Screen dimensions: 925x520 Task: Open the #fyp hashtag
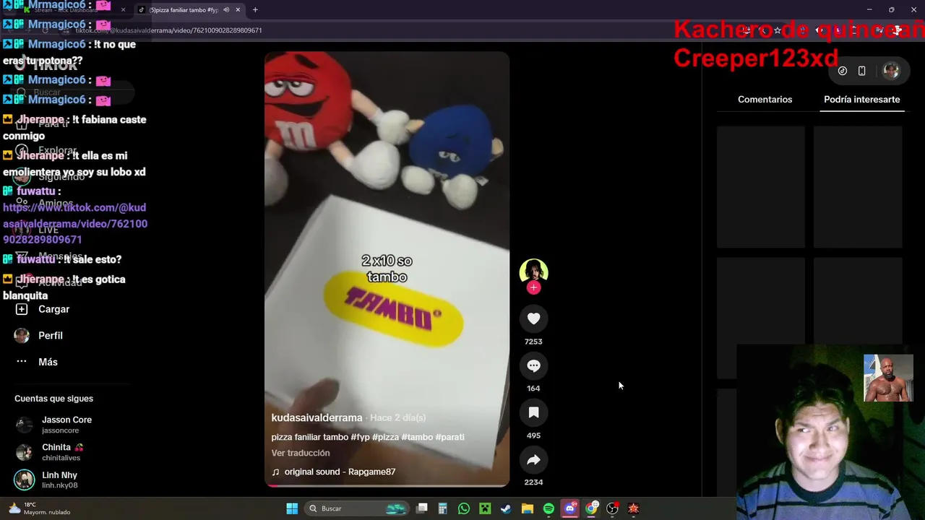coord(360,437)
